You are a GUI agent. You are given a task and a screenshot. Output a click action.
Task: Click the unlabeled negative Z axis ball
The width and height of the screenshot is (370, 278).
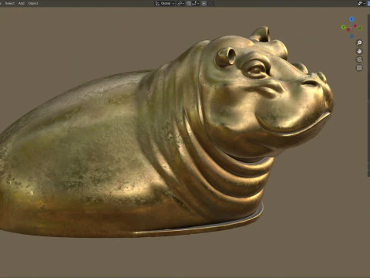pyautogui.click(x=351, y=36)
